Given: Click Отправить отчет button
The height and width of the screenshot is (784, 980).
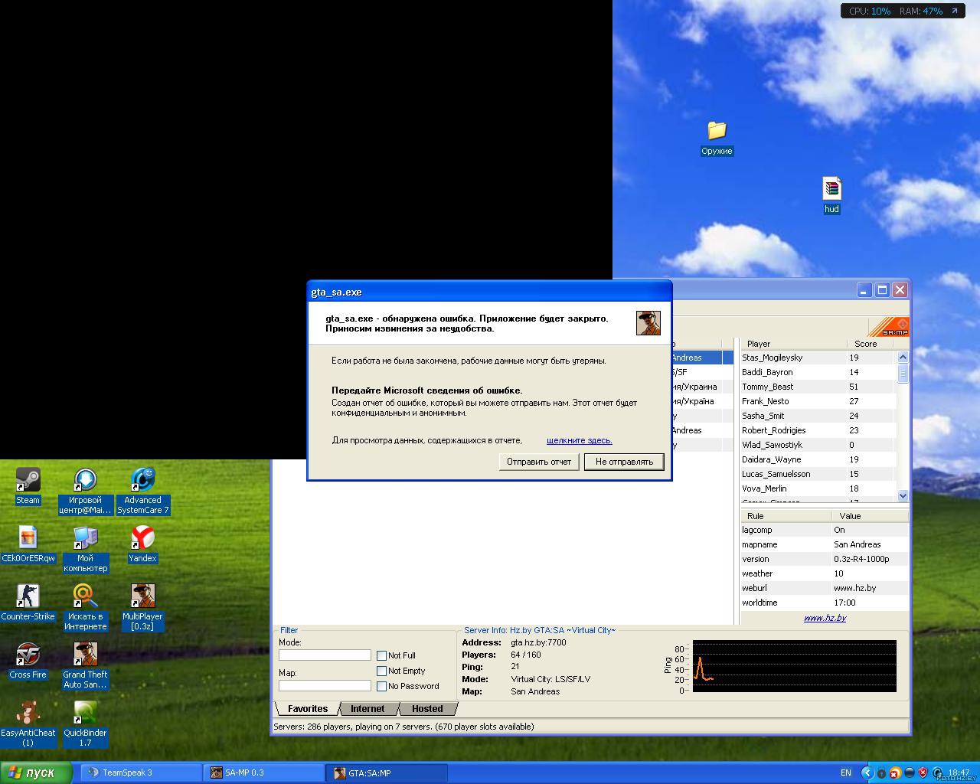Looking at the screenshot, I should tap(539, 462).
